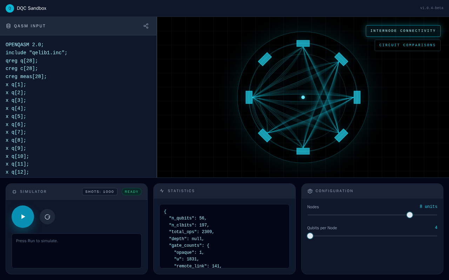The height and width of the screenshot is (280, 449).
Task: Reset the simulator with the refresh icon
Action: pos(47,217)
